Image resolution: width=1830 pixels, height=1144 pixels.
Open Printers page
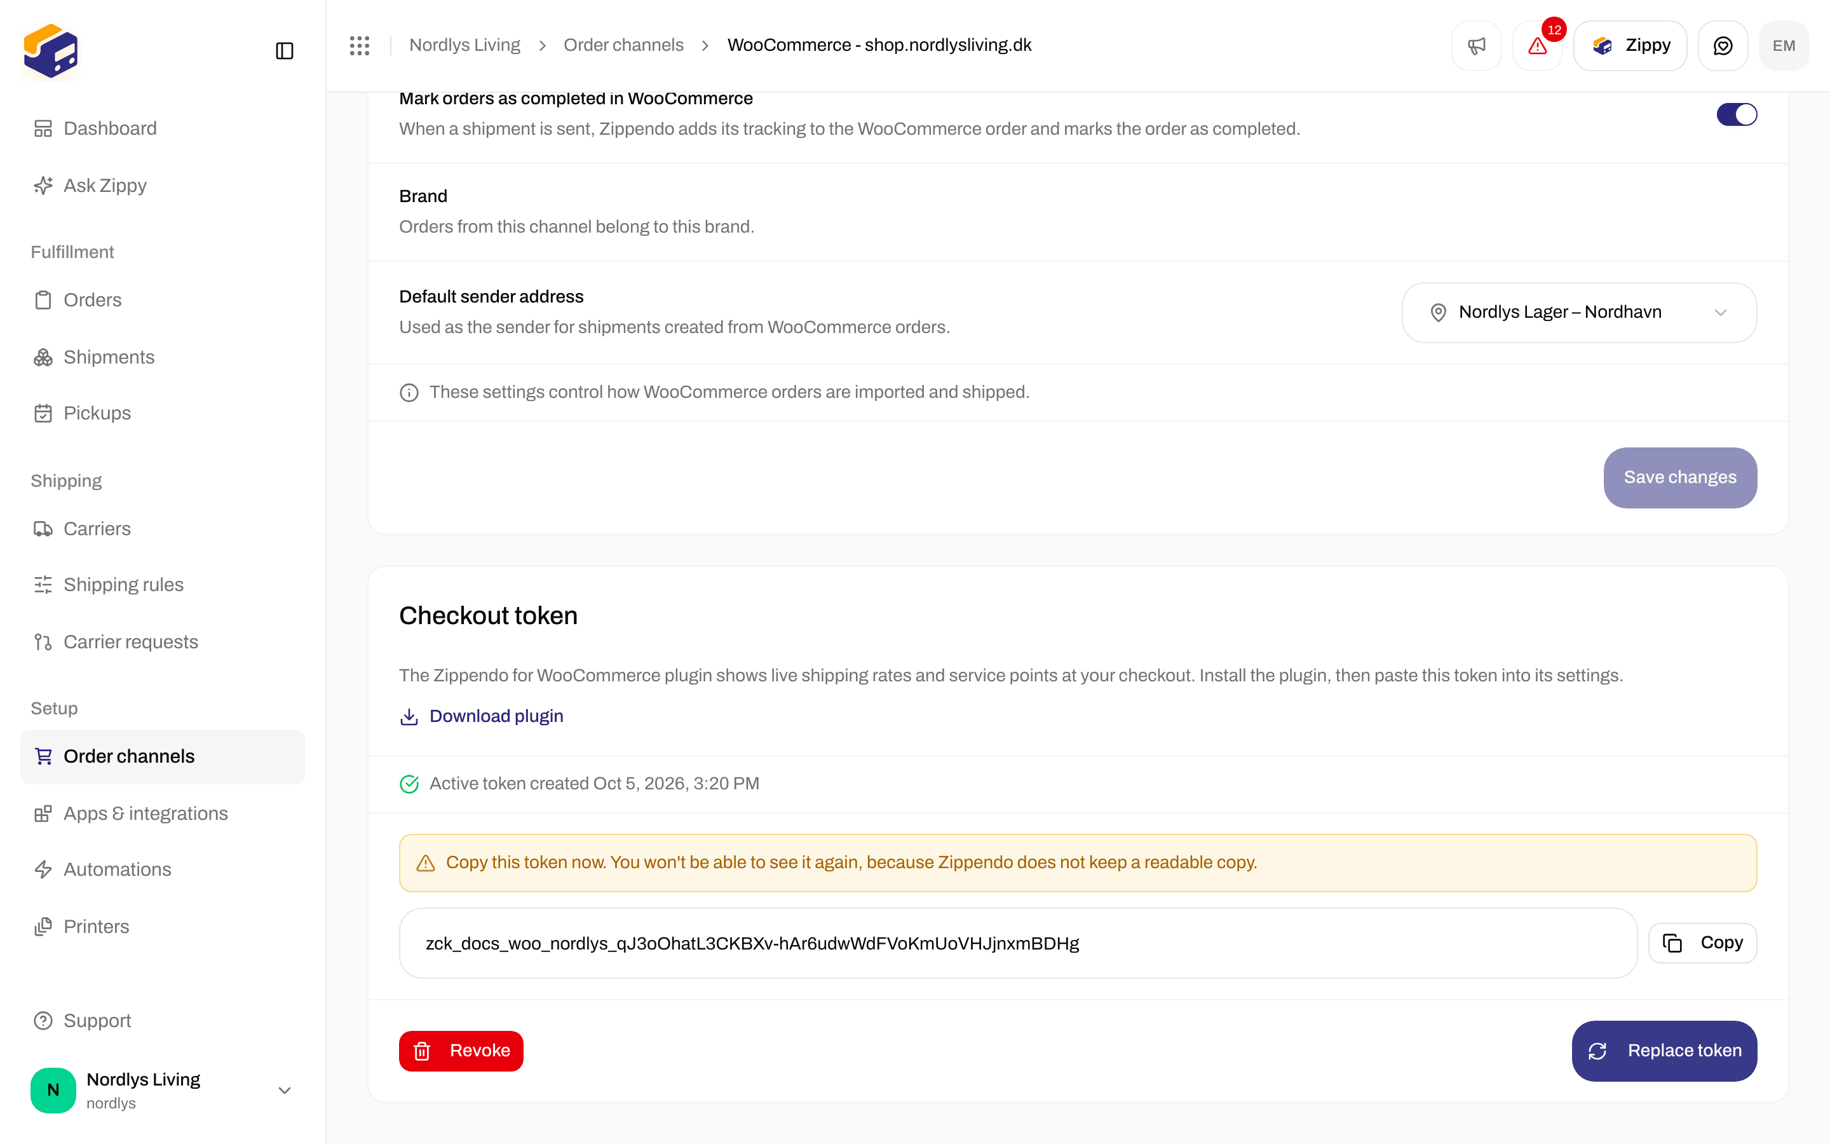163,927
